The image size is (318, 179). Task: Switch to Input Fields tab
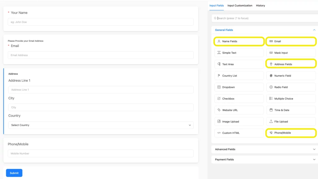pos(216,6)
